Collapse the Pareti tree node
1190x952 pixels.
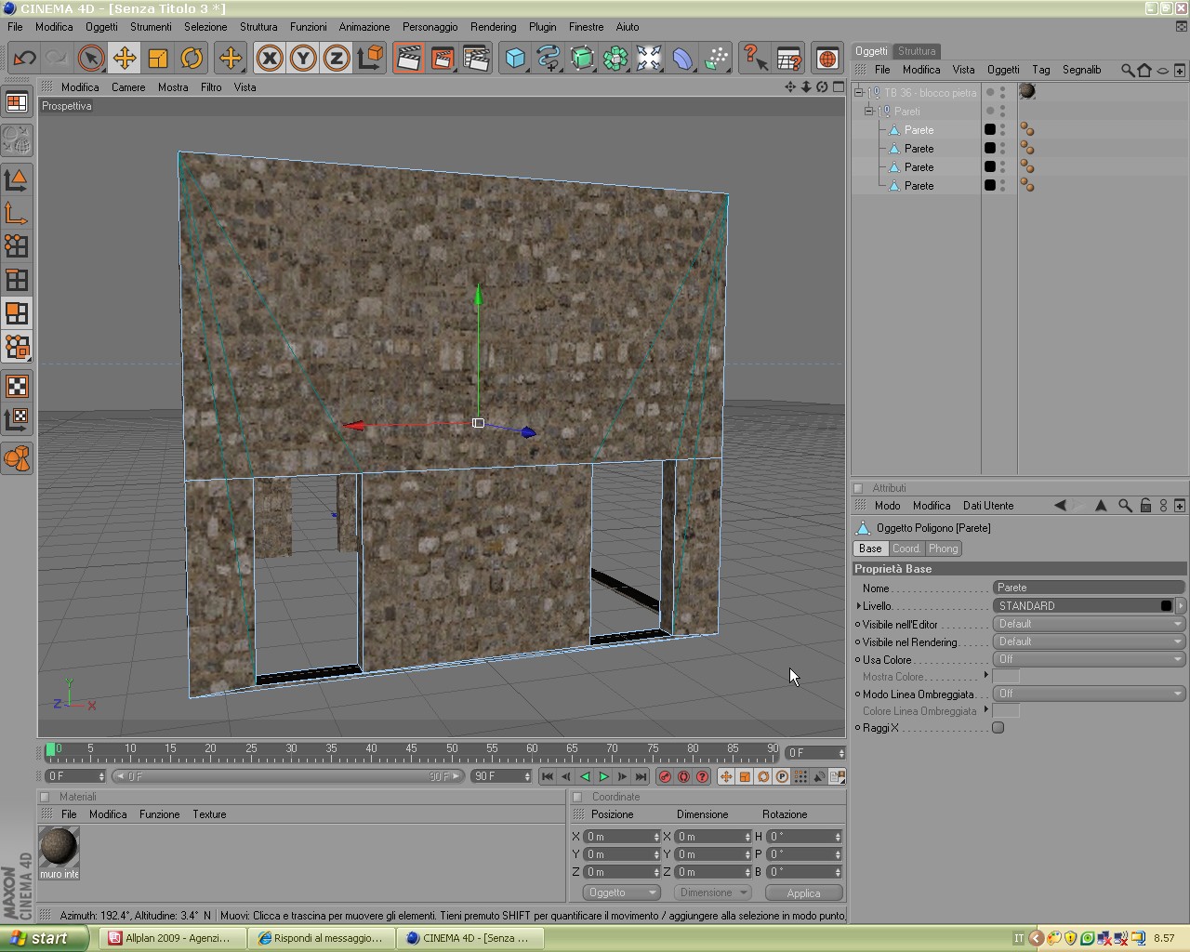(869, 112)
